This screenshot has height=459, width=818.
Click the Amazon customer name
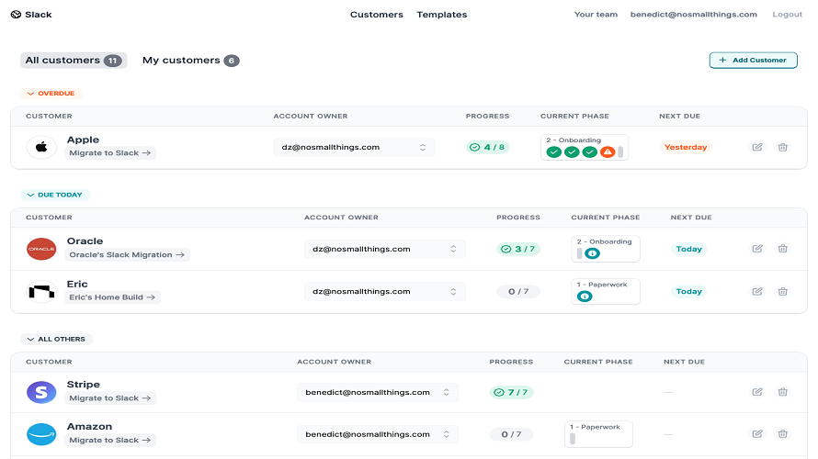[x=90, y=427]
